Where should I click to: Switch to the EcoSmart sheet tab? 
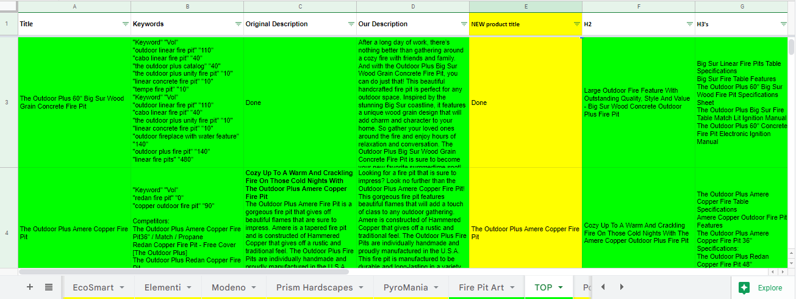click(x=93, y=288)
